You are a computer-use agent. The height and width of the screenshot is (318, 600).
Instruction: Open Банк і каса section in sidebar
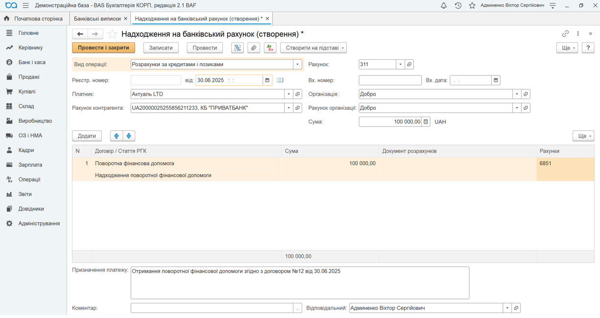(x=32, y=62)
